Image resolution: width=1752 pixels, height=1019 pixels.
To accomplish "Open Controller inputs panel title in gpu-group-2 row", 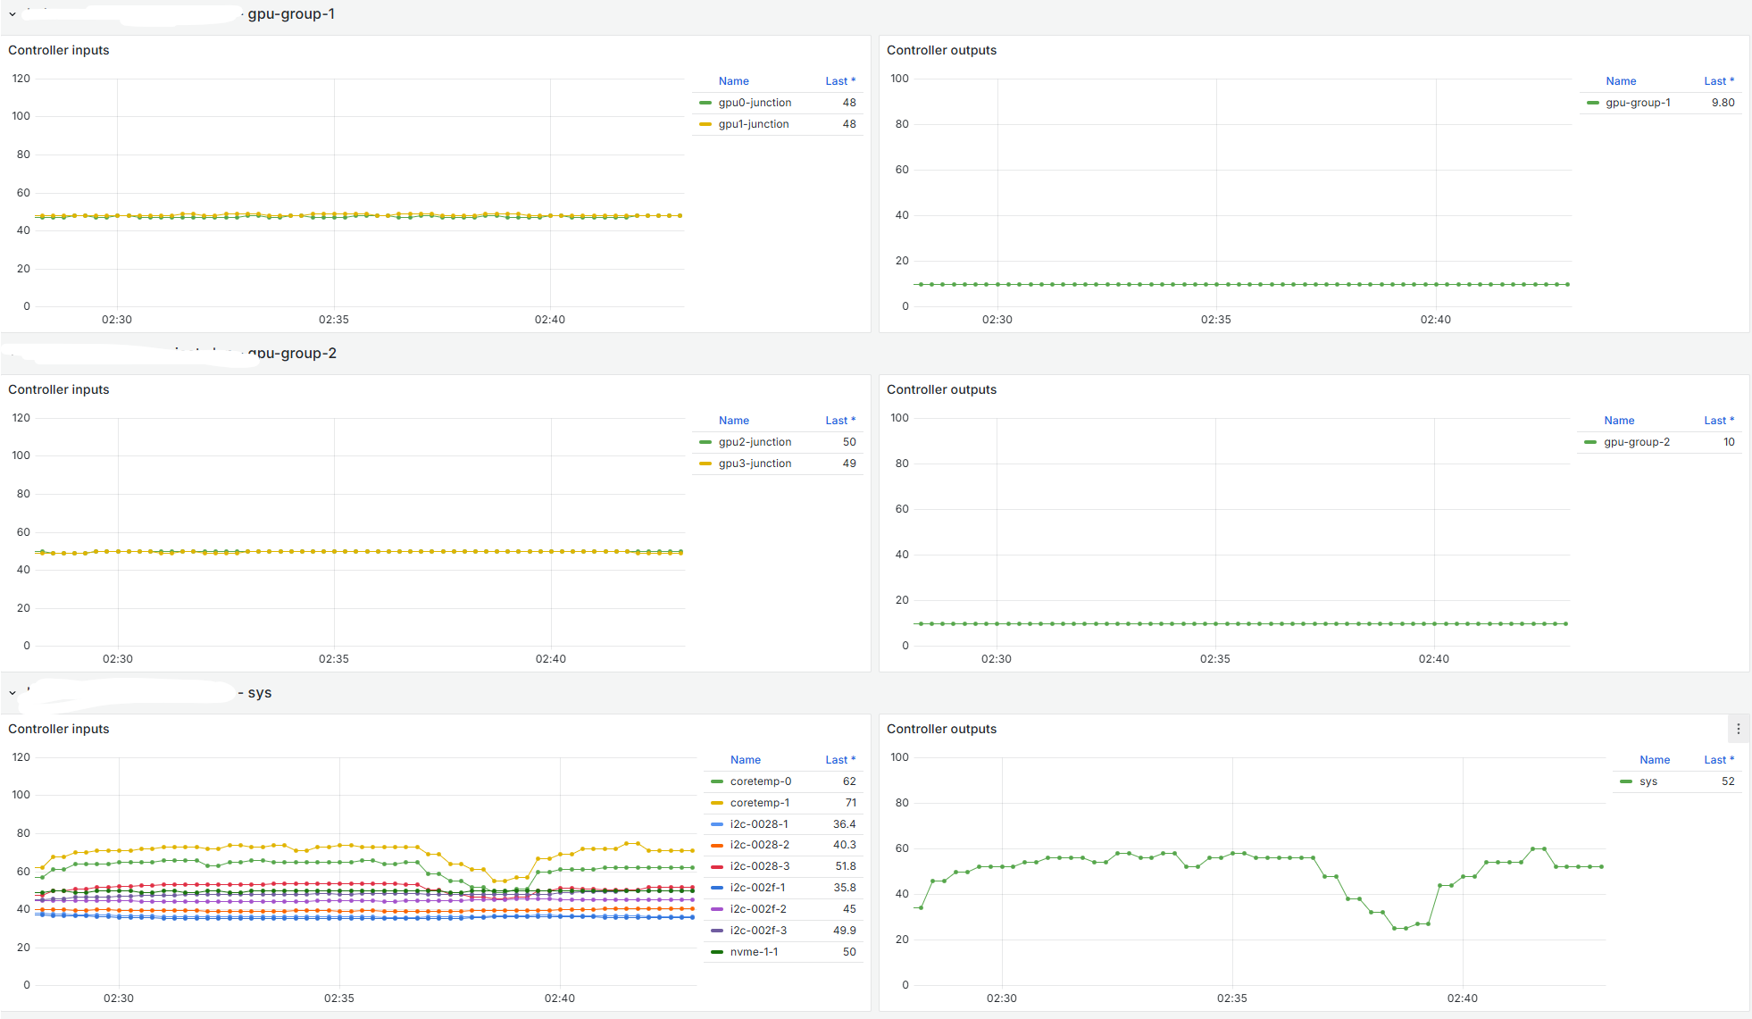I will (x=59, y=389).
